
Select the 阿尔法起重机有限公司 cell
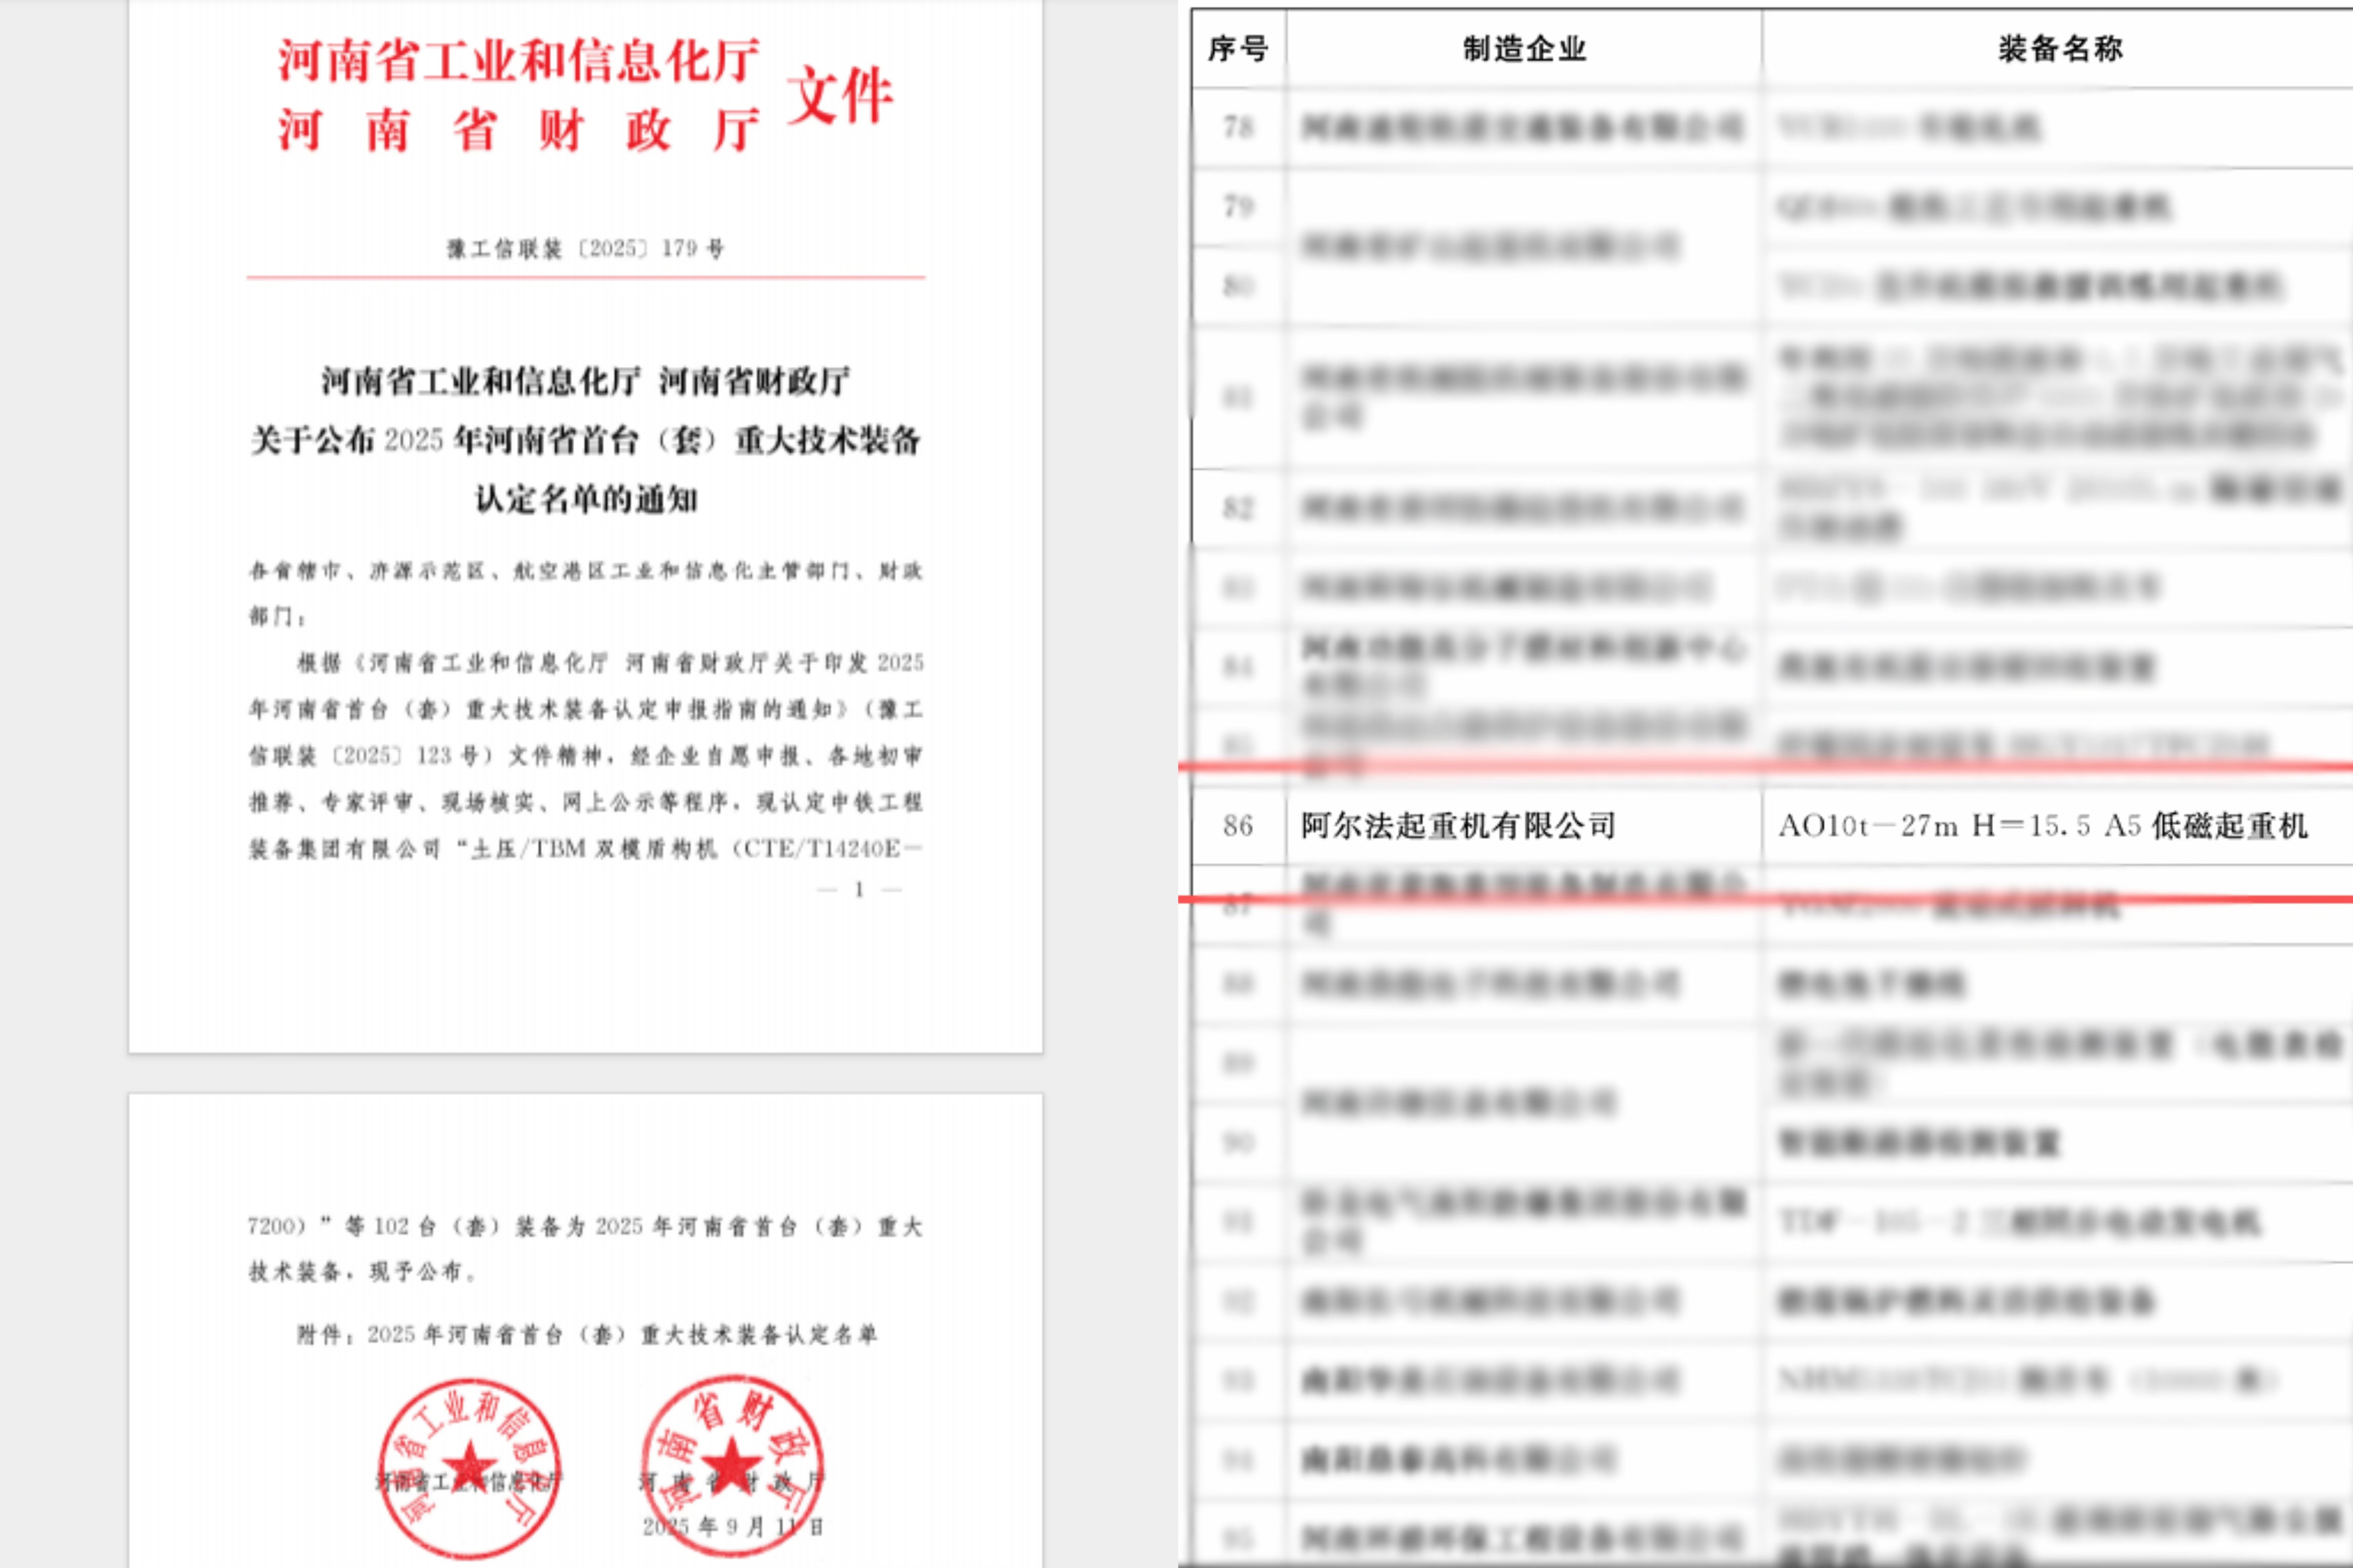[1458, 826]
